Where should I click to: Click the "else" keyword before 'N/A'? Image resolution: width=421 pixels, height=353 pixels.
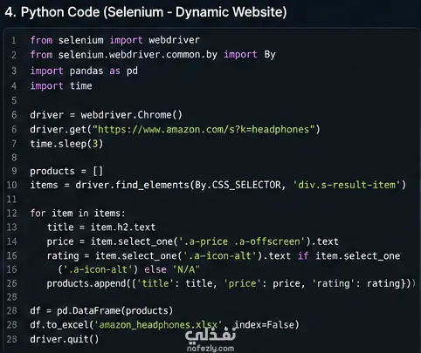pos(155,269)
